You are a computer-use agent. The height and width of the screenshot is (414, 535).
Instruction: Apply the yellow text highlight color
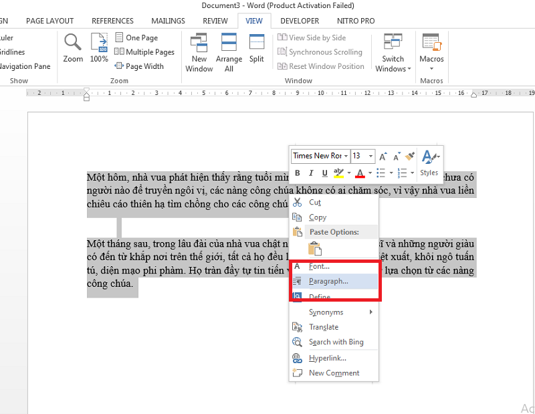(x=338, y=173)
